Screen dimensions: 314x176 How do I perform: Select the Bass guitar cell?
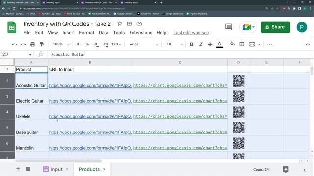click(31, 128)
